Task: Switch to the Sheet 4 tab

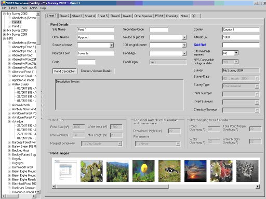Action: pos(90,16)
